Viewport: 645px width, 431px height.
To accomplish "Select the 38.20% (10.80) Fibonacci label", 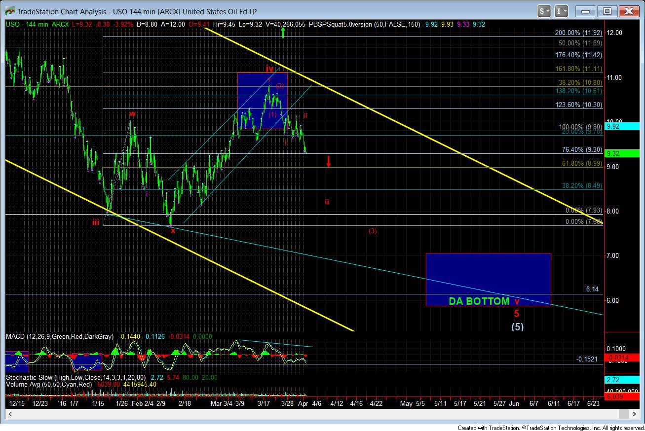I will click(580, 83).
